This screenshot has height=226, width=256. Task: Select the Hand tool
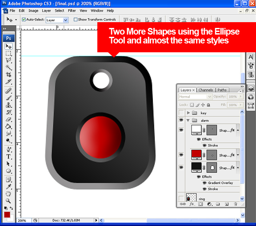click(x=8, y=194)
